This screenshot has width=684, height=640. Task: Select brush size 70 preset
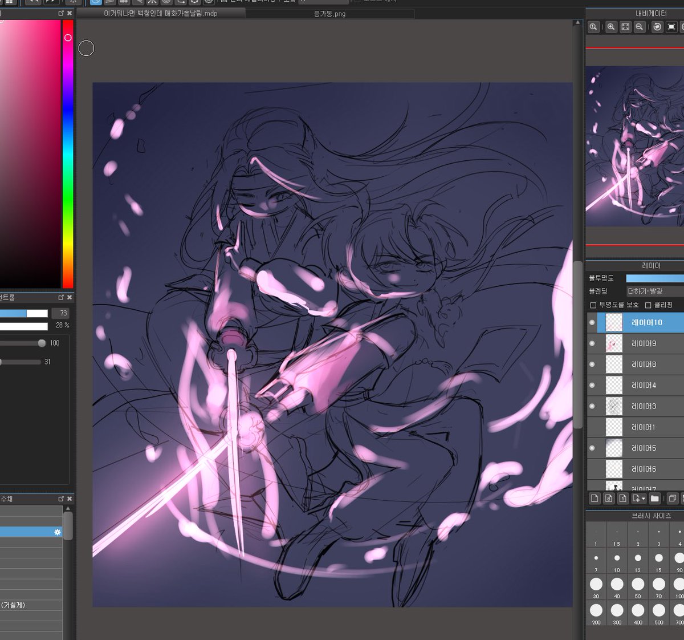tap(658, 587)
